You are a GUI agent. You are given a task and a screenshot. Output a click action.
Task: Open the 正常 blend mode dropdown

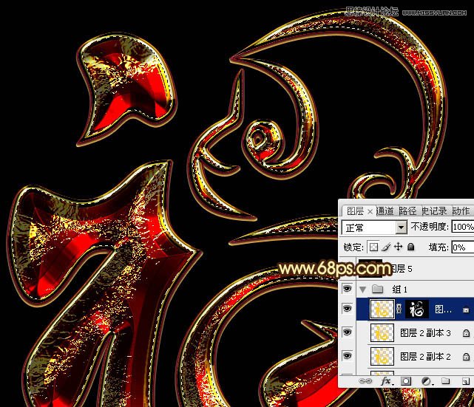click(374, 228)
